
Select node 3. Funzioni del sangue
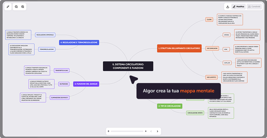[x=86, y=84]
